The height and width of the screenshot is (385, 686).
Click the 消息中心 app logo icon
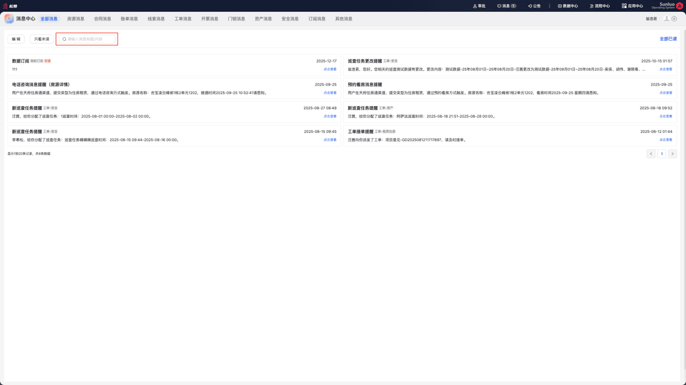[9, 18]
